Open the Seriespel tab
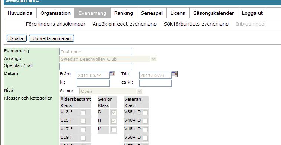Screen dimensions: 281x145 (152, 13)
